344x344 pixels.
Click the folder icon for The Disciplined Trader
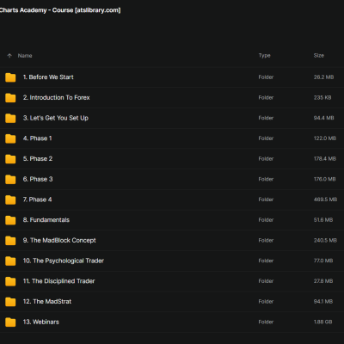click(x=10, y=281)
